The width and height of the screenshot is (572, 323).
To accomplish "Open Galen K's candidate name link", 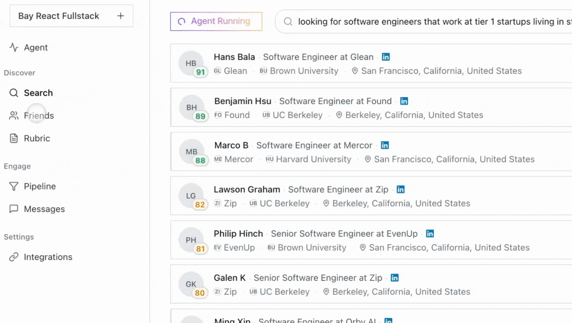I will 230,278.
